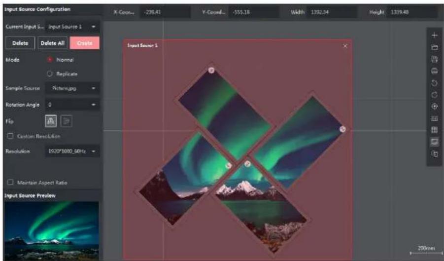Open Sample Source Picture.jpg dropdown
Image resolution: width=444 pixels, height=261 pixels.
click(72, 88)
